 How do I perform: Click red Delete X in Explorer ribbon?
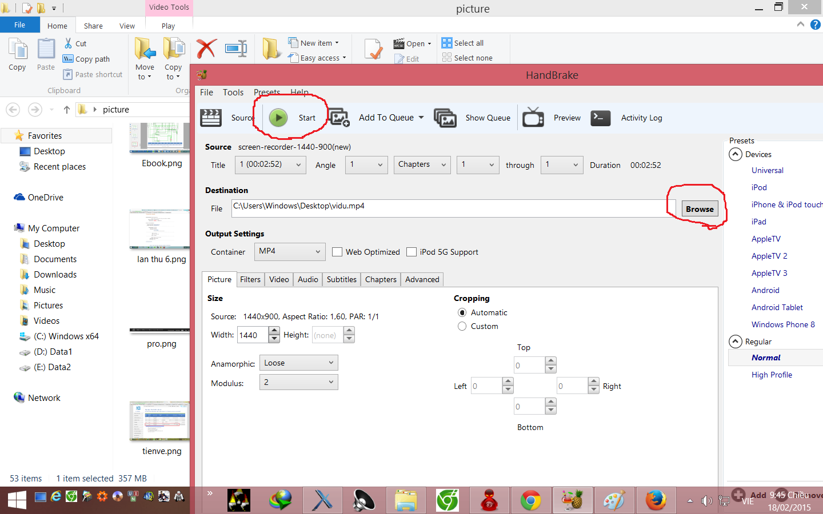point(206,49)
